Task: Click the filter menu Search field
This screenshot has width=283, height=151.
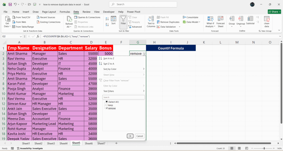Action: coord(124,97)
